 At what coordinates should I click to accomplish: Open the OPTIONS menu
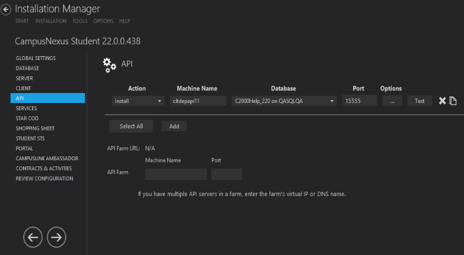click(103, 21)
